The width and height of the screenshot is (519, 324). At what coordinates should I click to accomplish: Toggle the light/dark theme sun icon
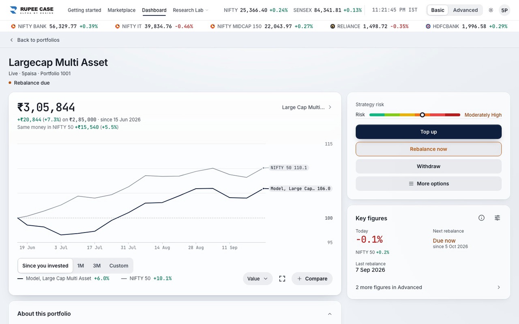pos(491,10)
